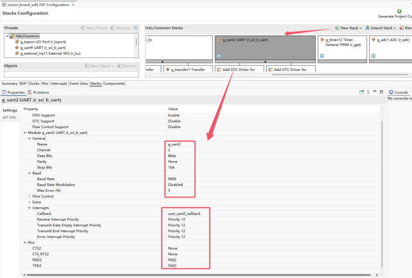The image size is (412, 278).
Task: Click the Remove button in Objects panel
Action: 127,66
